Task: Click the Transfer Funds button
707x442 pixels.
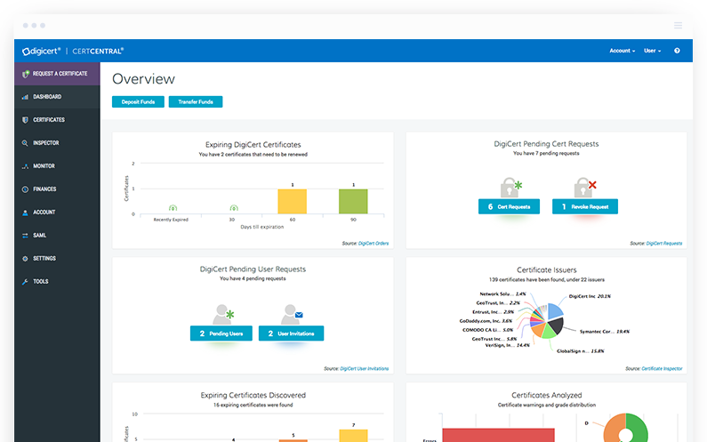Action: [x=196, y=102]
